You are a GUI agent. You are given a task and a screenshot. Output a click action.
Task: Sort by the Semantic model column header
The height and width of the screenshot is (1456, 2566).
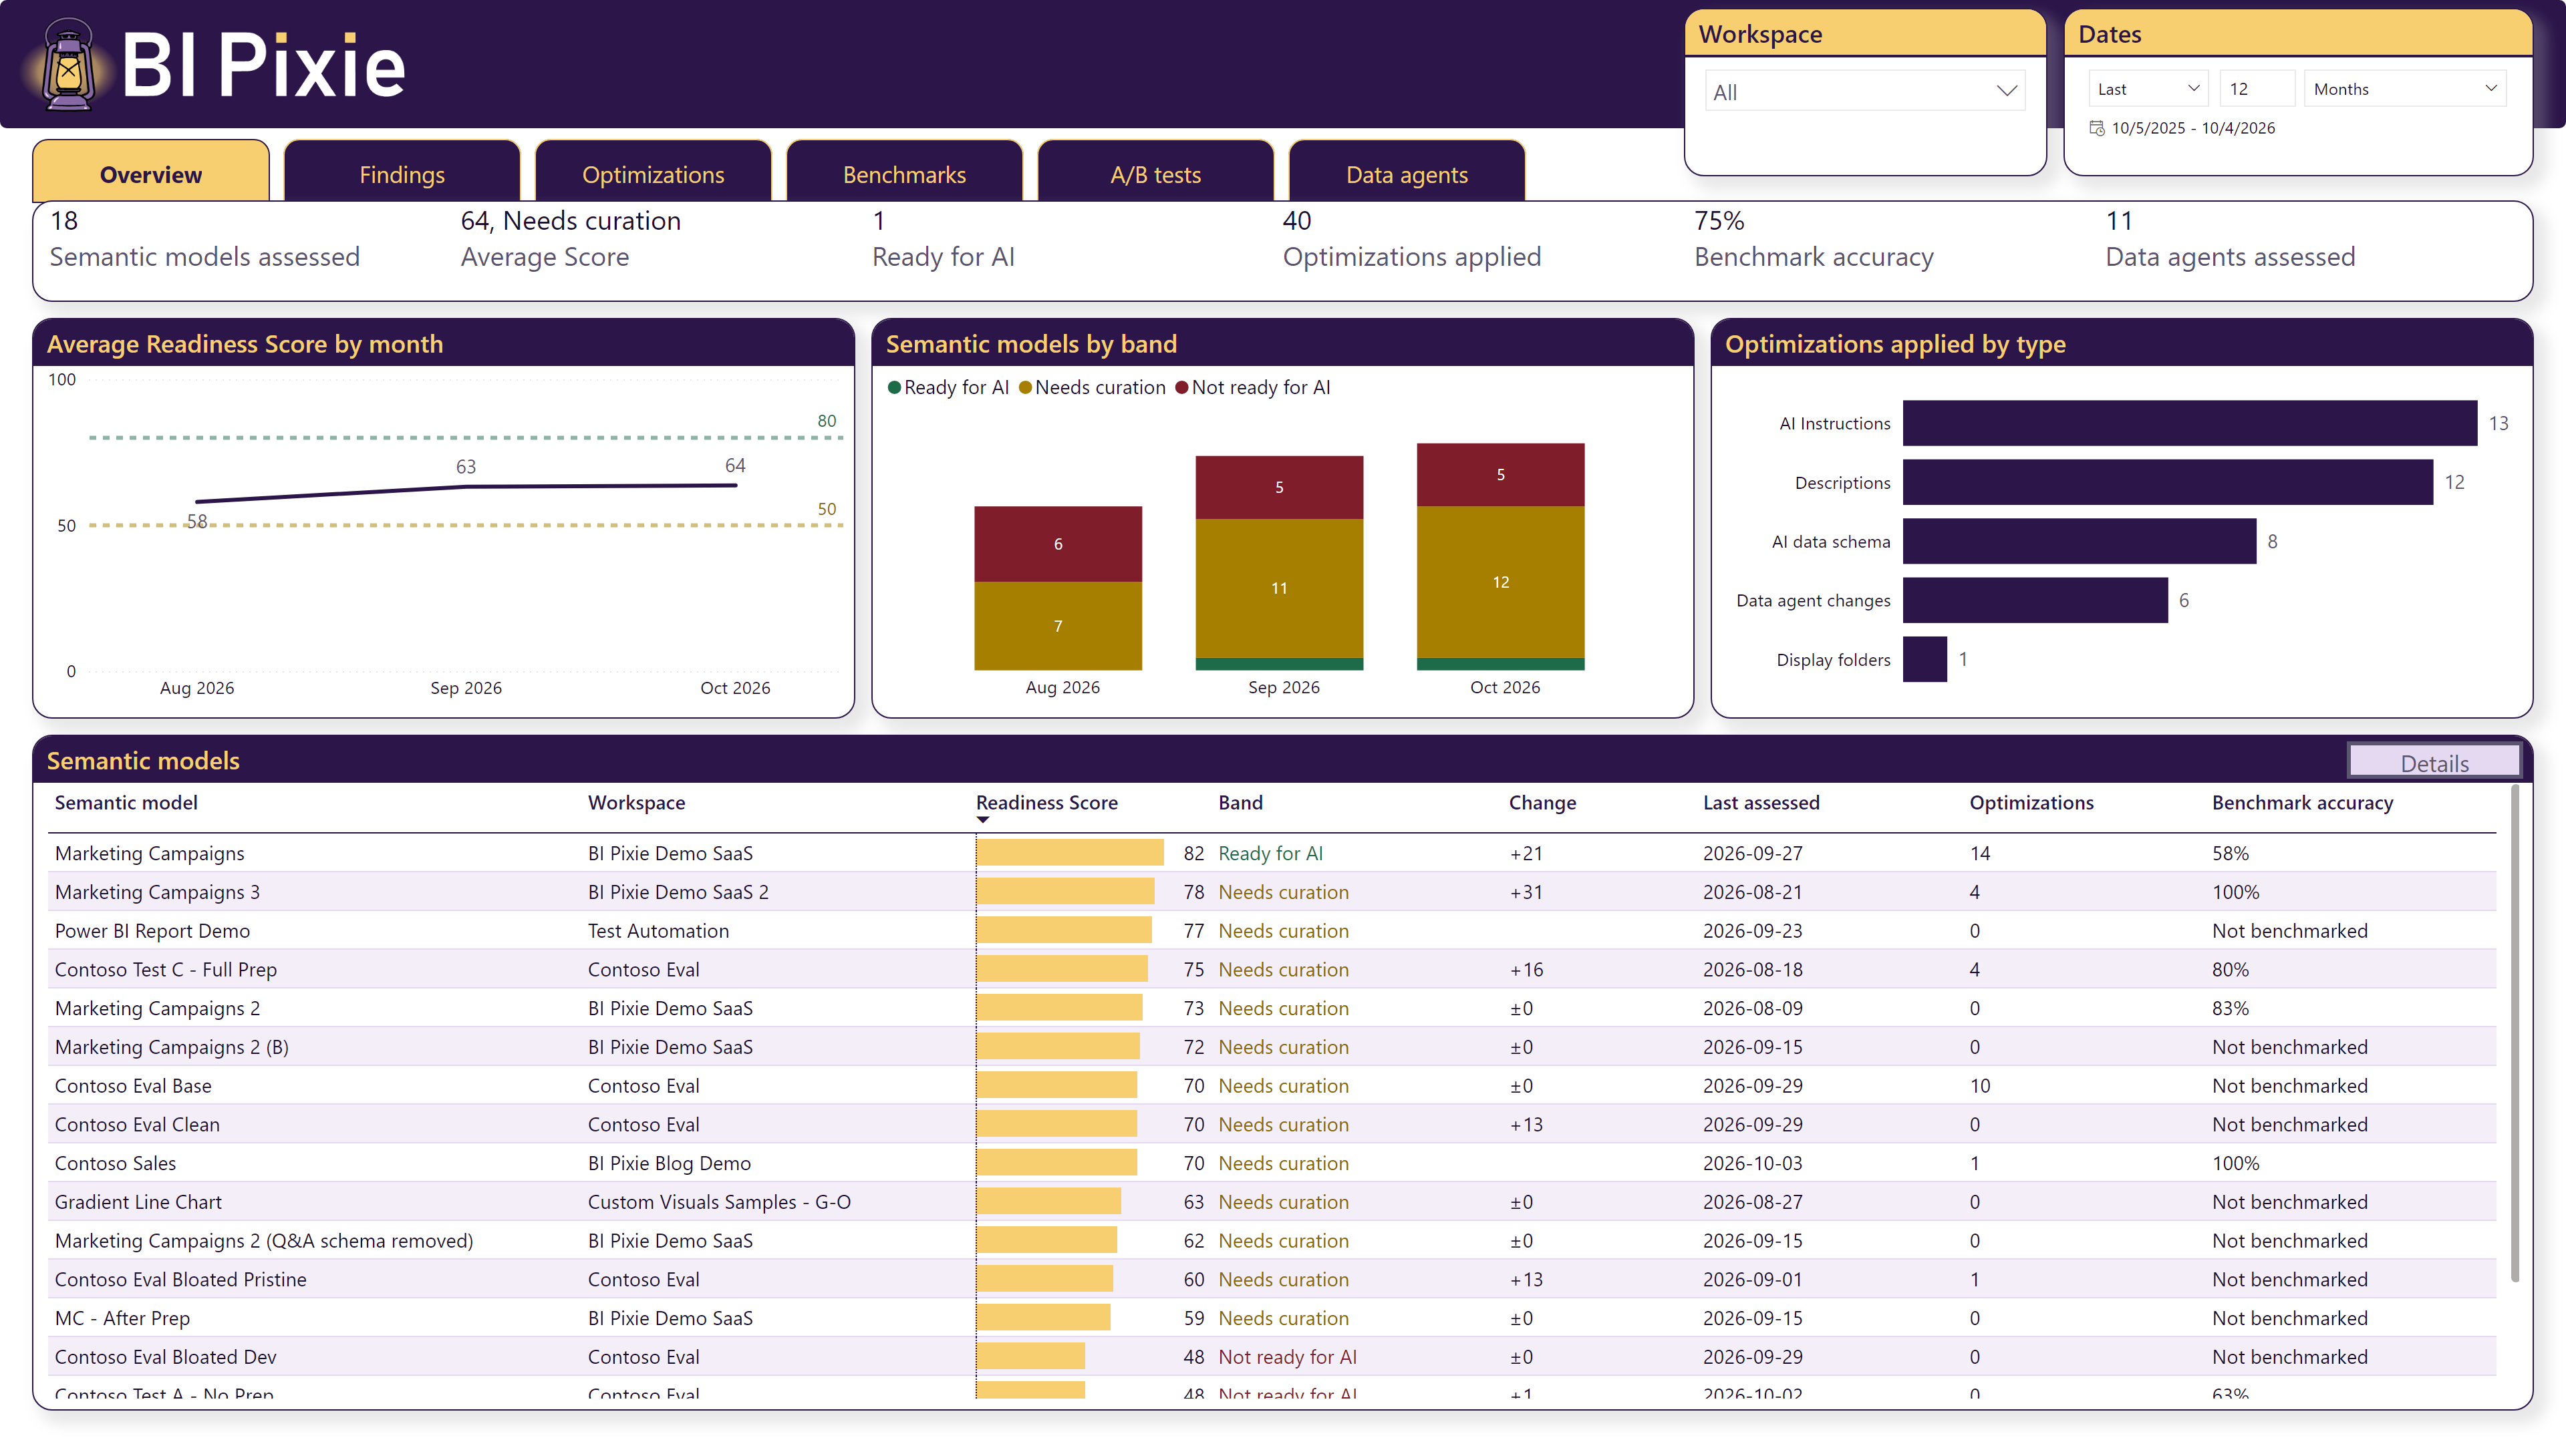click(126, 802)
